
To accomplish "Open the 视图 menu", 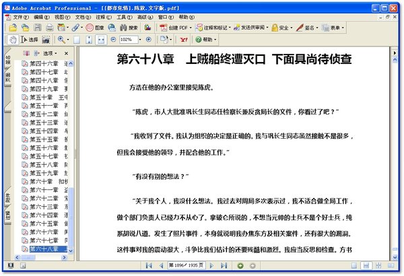I will [62, 18].
